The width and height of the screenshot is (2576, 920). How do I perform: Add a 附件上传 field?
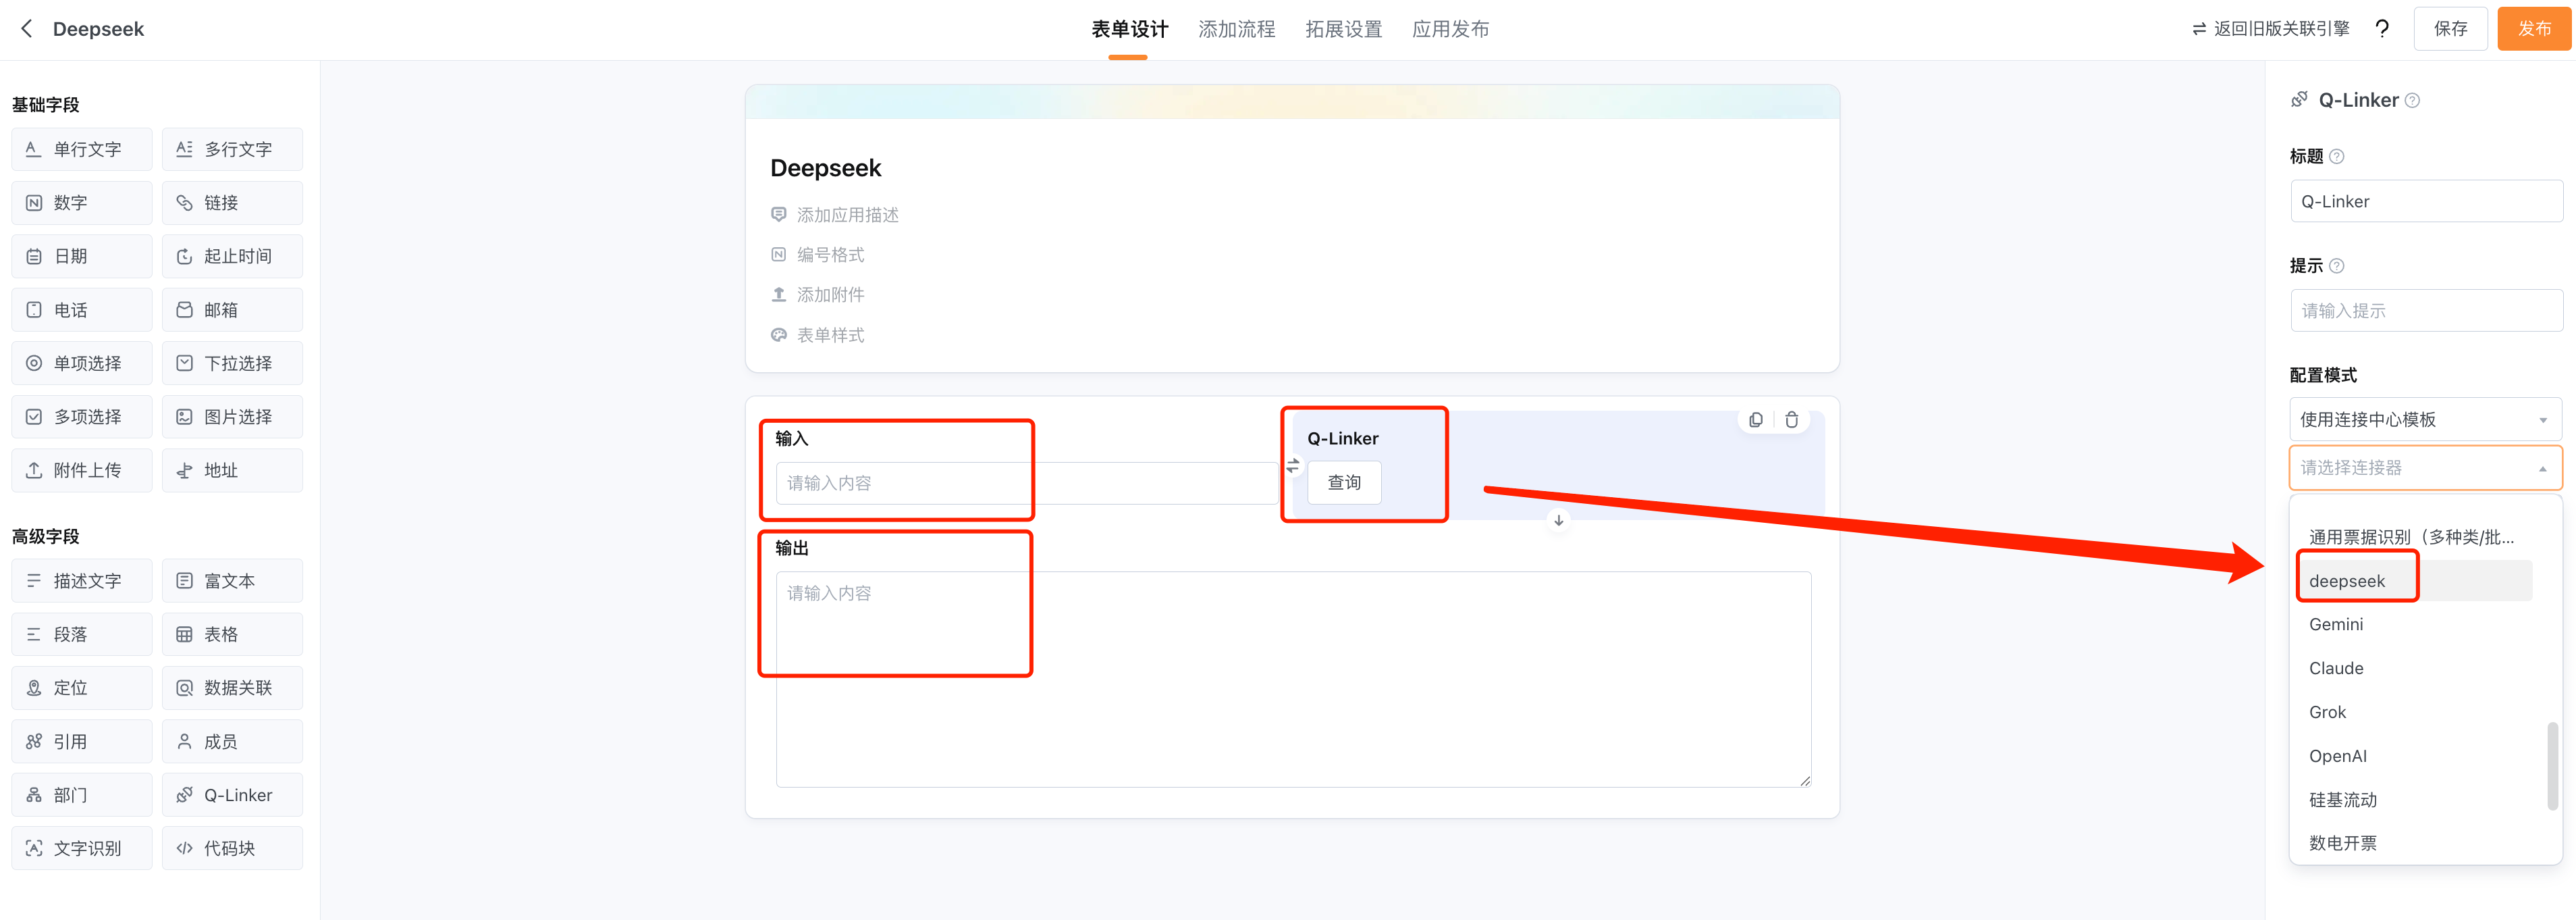click(x=82, y=471)
